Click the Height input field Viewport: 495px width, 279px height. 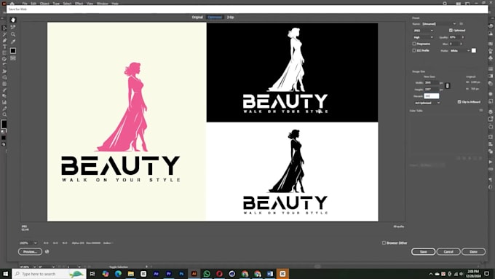[x=432, y=90]
